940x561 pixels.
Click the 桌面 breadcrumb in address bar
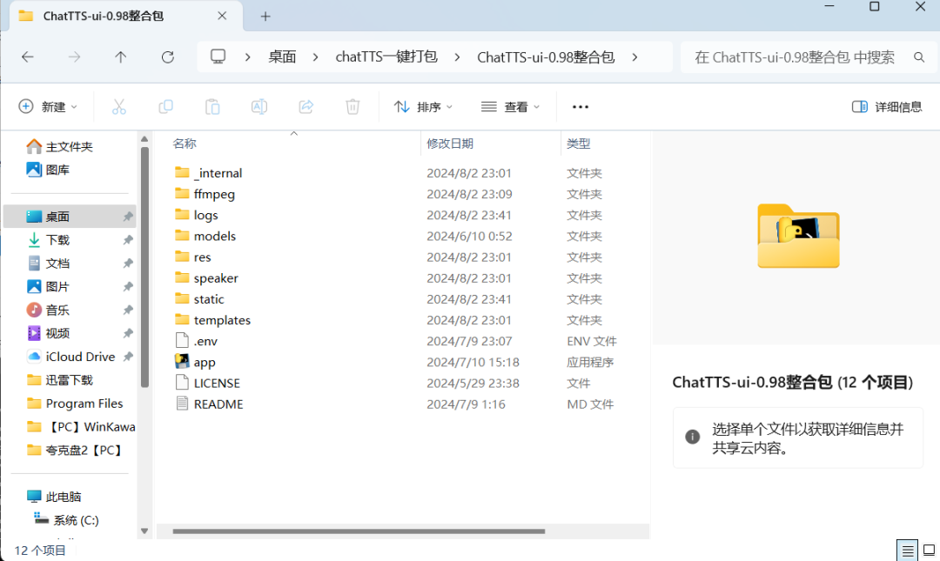(282, 57)
